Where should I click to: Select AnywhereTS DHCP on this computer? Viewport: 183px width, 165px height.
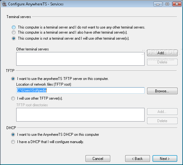13,135
